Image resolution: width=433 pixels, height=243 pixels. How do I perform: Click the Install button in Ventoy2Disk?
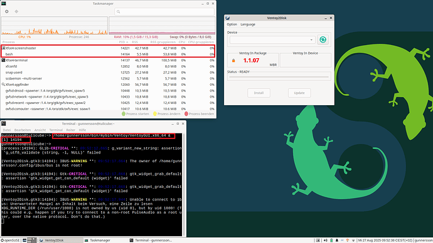(x=259, y=93)
